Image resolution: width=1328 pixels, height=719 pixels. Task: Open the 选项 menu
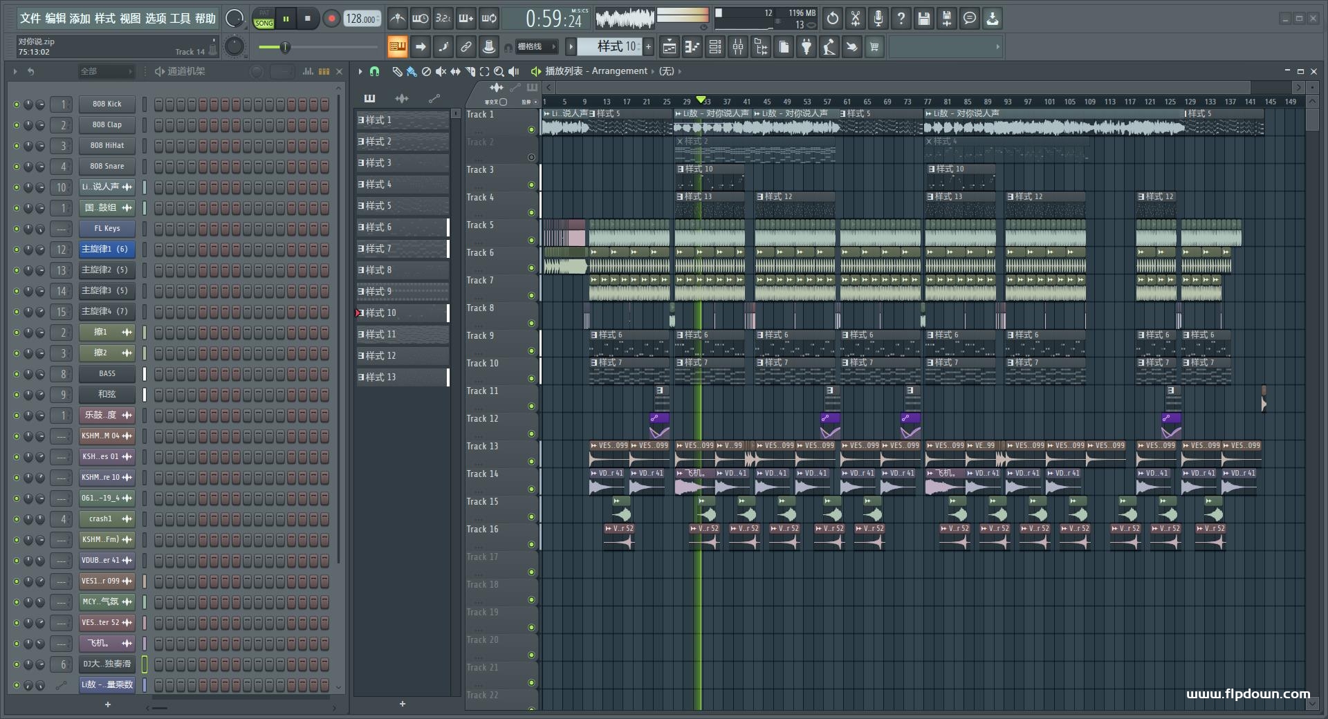point(156,19)
